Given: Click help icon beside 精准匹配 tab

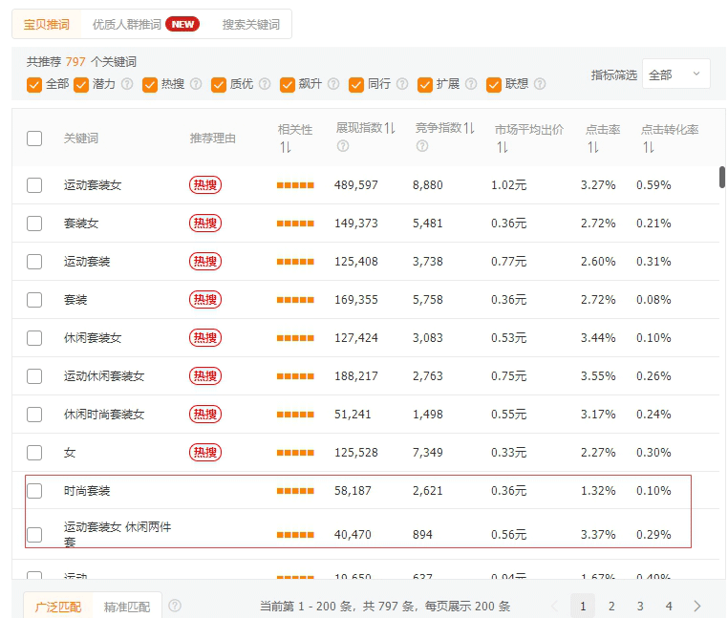Looking at the screenshot, I should [175, 606].
